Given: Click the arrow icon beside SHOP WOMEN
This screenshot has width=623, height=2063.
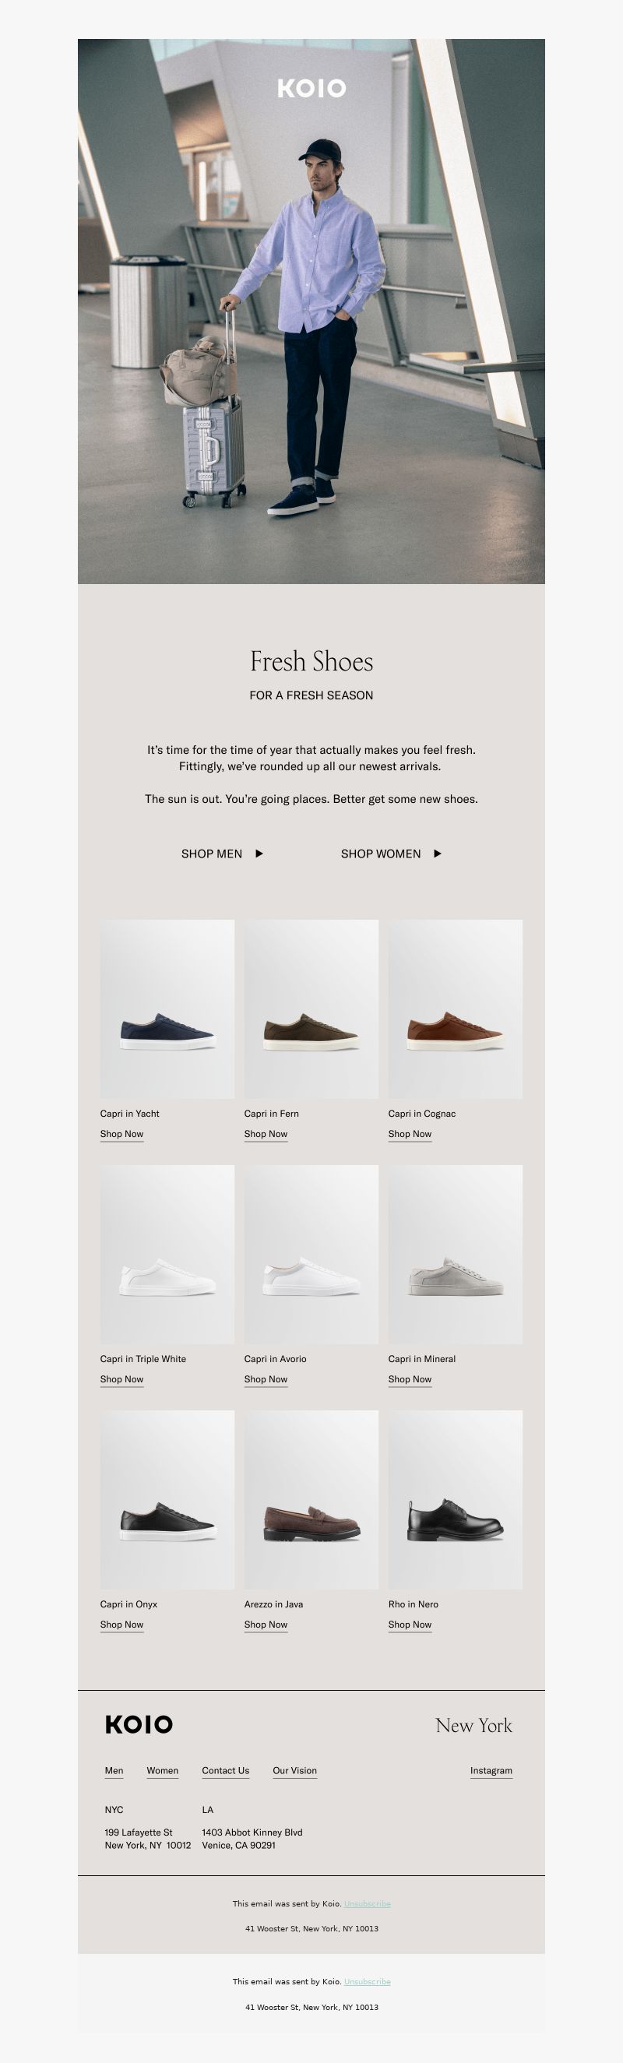Looking at the screenshot, I should pyautogui.click(x=437, y=854).
